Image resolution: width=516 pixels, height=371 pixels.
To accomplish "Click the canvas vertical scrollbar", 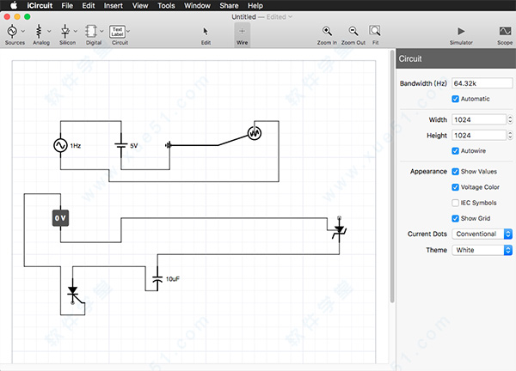I will coord(392,177).
